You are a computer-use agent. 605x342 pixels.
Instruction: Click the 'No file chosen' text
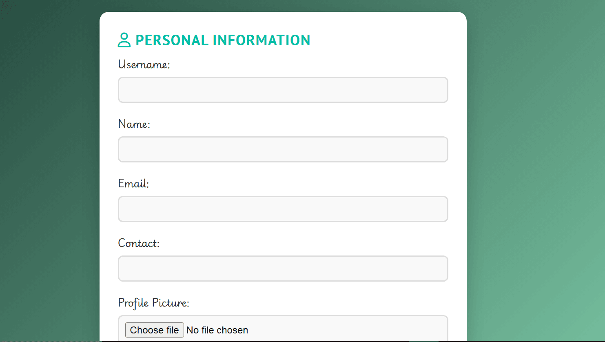(x=217, y=330)
